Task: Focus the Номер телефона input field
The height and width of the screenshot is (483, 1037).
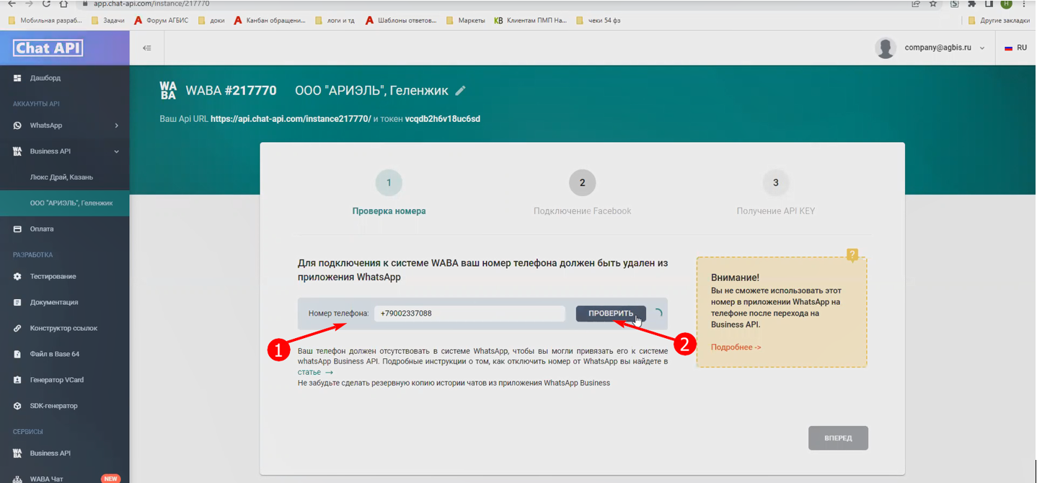Action: pyautogui.click(x=469, y=314)
